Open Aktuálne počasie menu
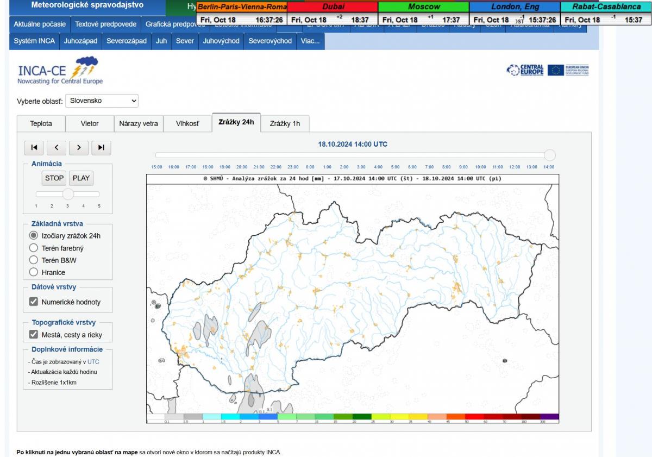This screenshot has width=652, height=457. click(40, 24)
